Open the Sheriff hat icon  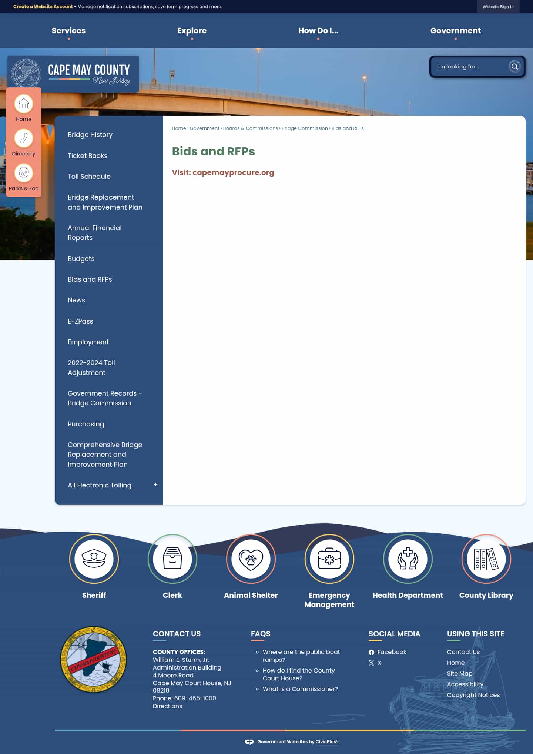[94, 559]
